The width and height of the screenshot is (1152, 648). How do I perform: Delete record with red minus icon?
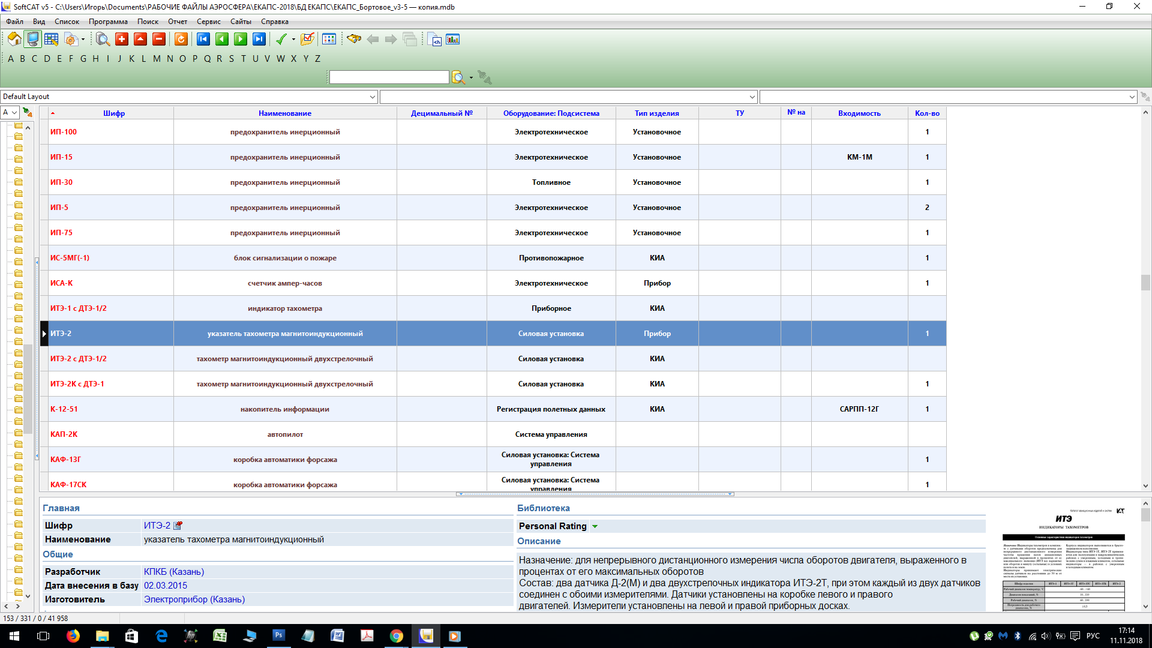(x=159, y=40)
